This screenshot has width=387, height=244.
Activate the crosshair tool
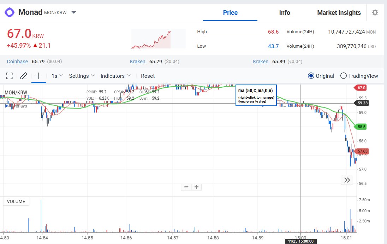(x=38, y=76)
